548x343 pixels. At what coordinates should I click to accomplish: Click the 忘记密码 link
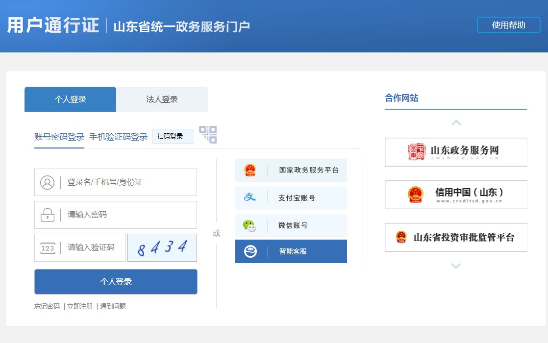pyautogui.click(x=47, y=306)
